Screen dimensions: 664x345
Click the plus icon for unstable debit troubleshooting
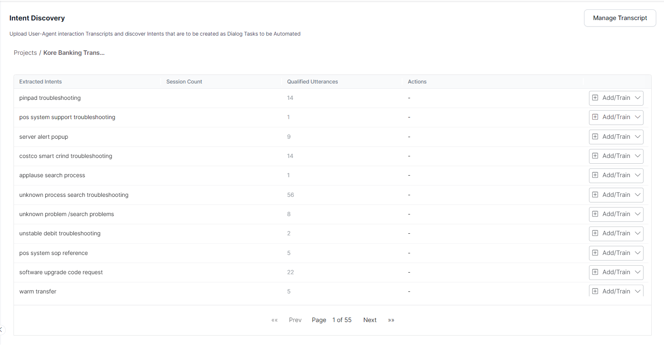595,233
